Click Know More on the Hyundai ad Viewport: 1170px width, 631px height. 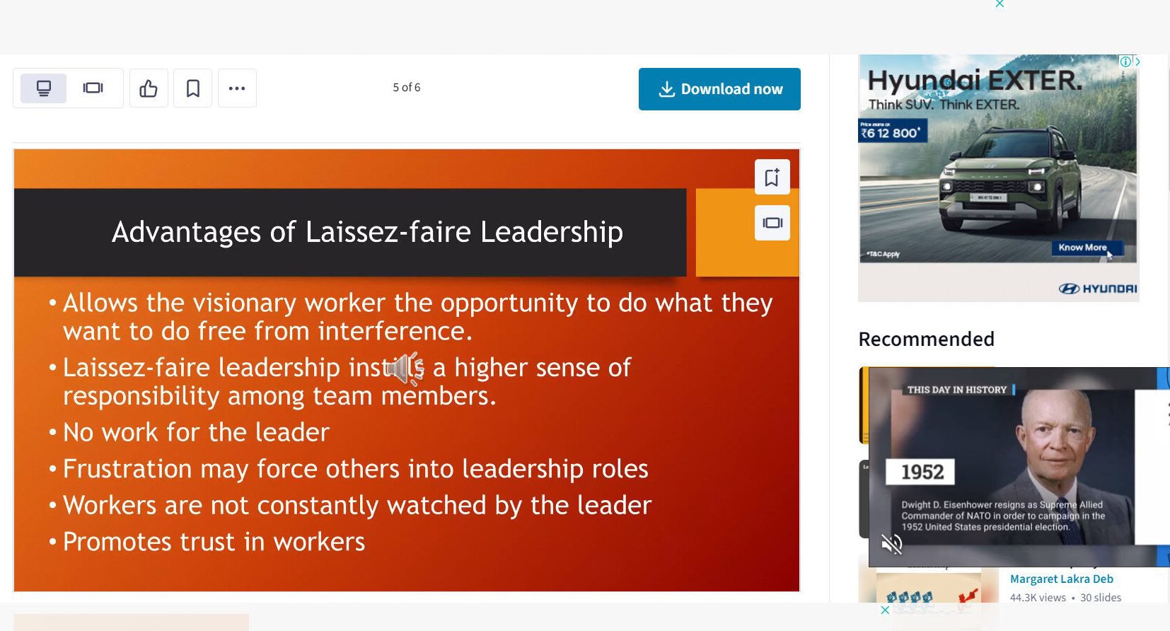tap(1082, 248)
